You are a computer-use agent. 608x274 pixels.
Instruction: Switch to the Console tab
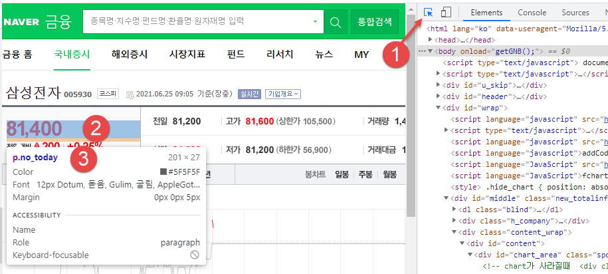(532, 13)
